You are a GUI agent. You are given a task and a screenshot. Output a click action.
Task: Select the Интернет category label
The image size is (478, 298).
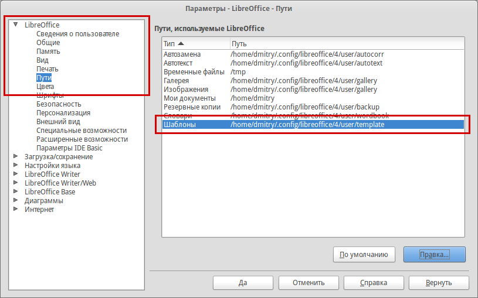pos(39,210)
